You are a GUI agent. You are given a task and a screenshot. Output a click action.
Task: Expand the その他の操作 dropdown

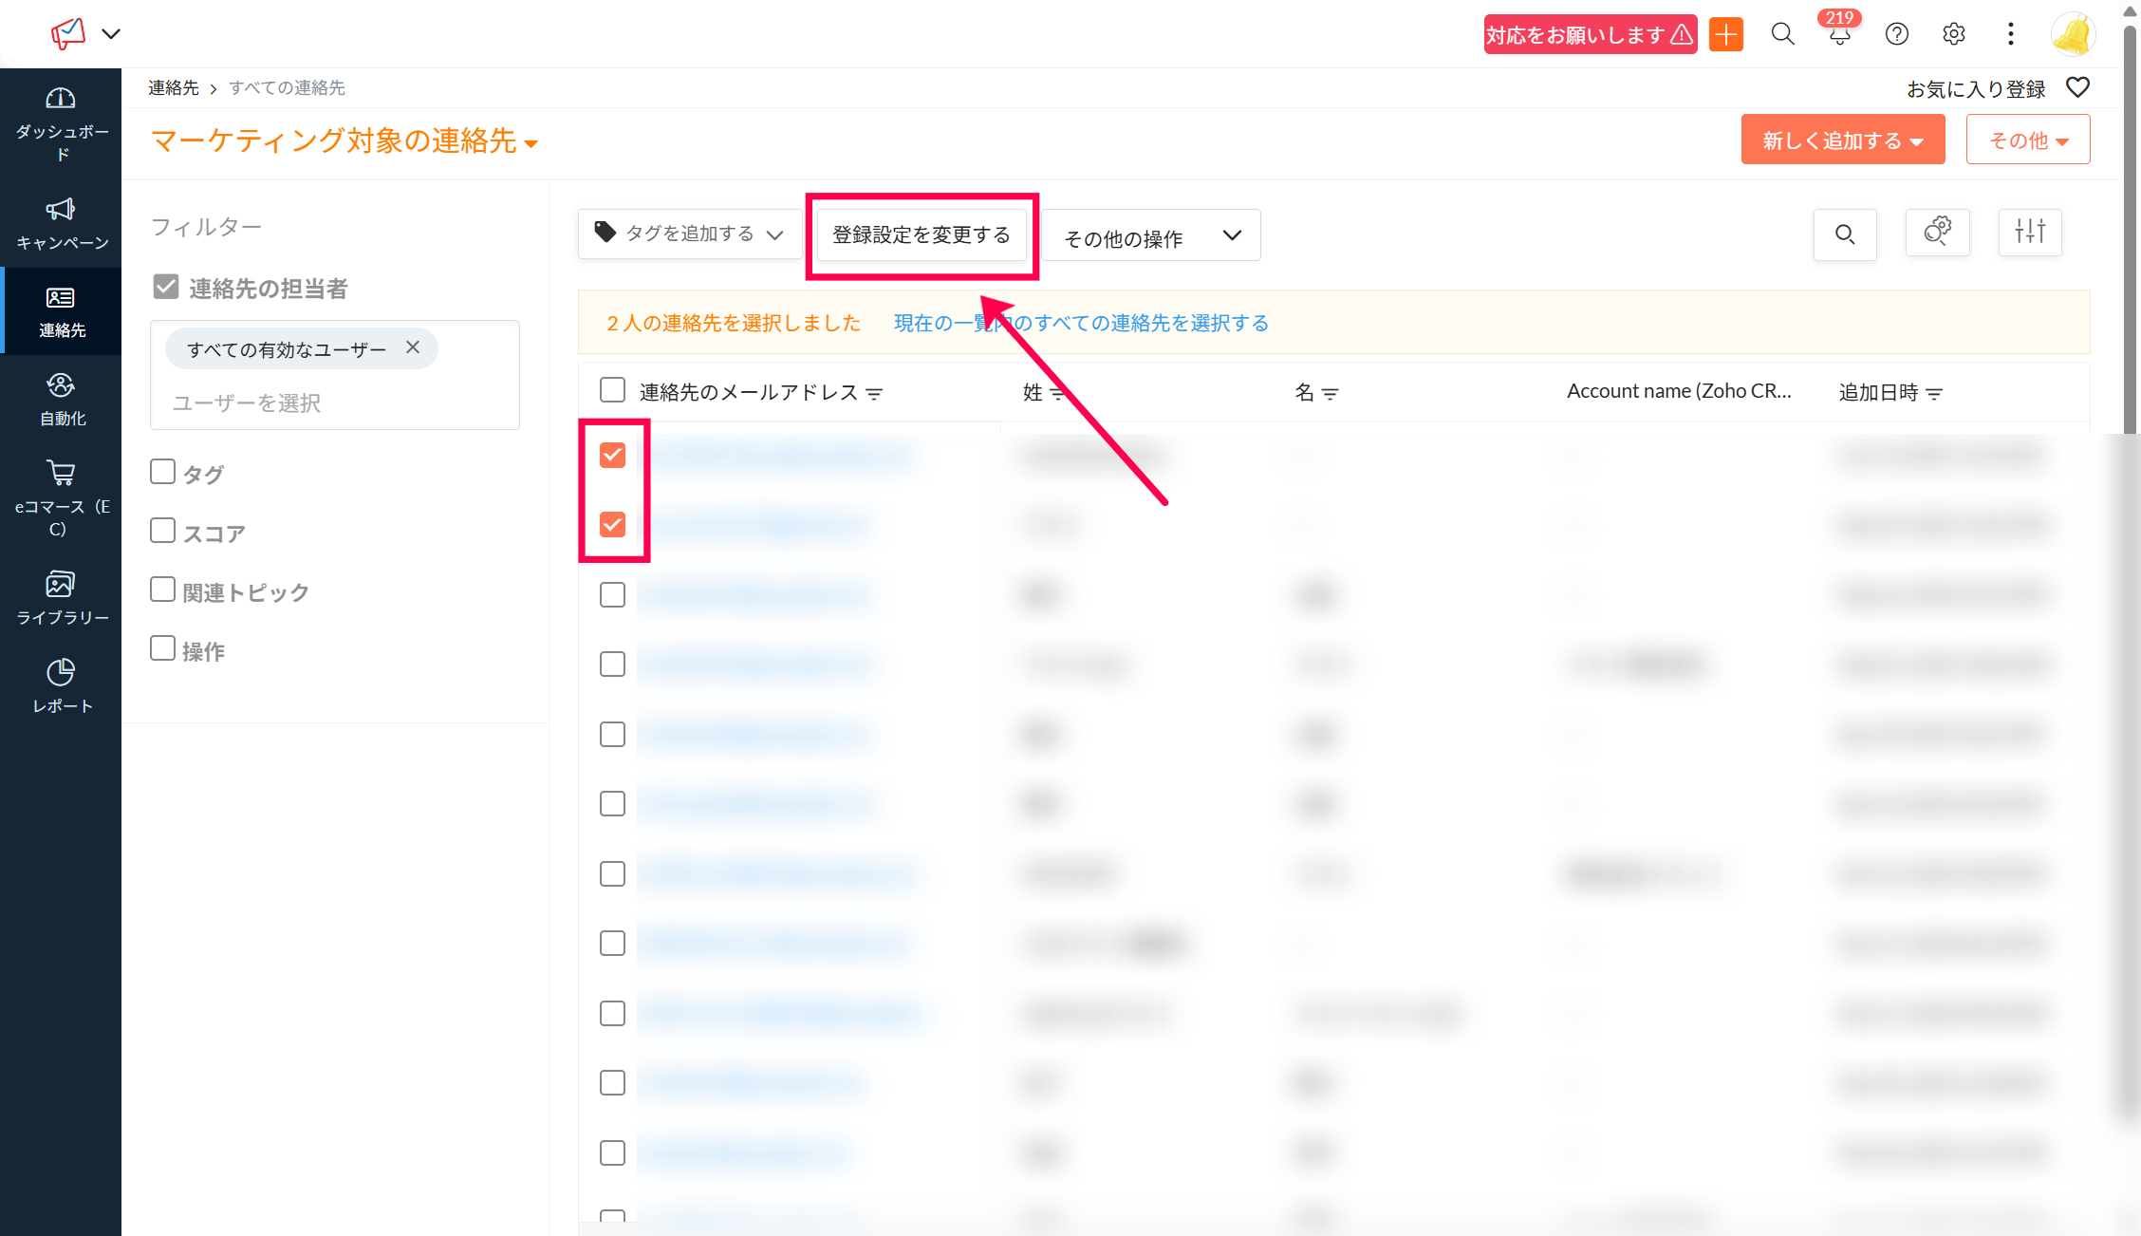[x=1150, y=236]
